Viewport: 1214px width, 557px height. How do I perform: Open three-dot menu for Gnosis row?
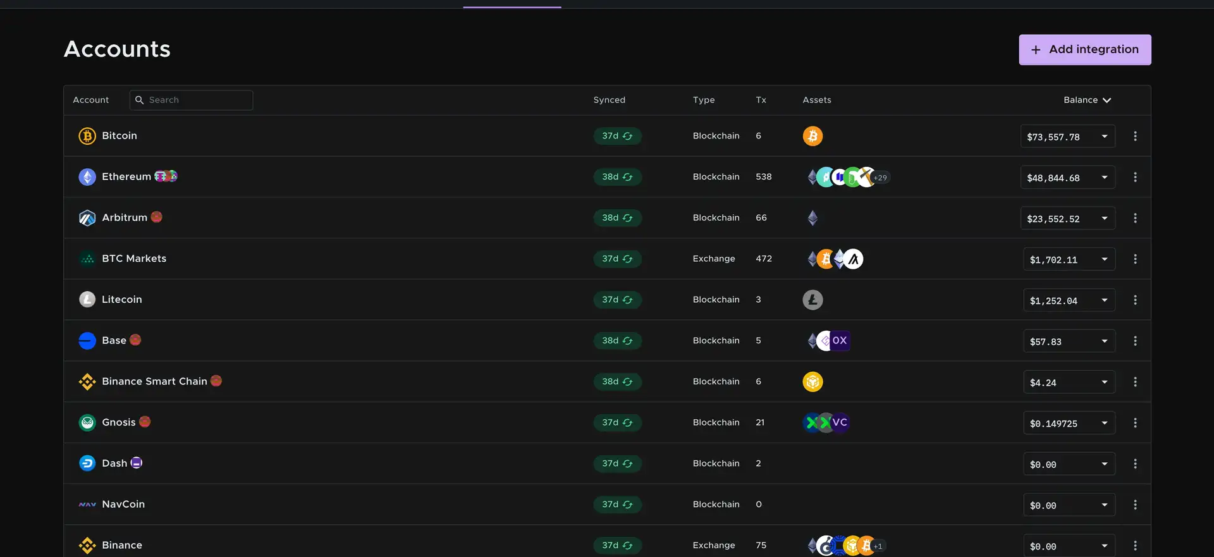[x=1135, y=423]
